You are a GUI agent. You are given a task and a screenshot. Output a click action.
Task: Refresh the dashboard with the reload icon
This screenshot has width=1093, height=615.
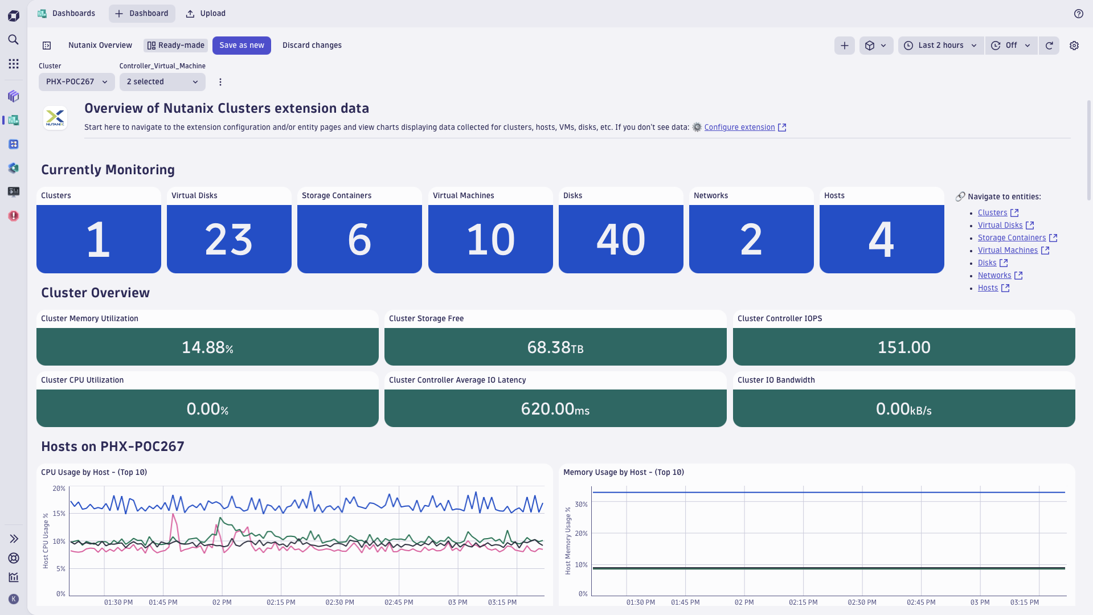coord(1049,46)
